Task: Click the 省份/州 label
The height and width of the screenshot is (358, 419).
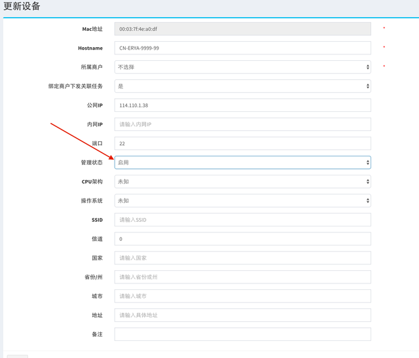Action: 94,277
